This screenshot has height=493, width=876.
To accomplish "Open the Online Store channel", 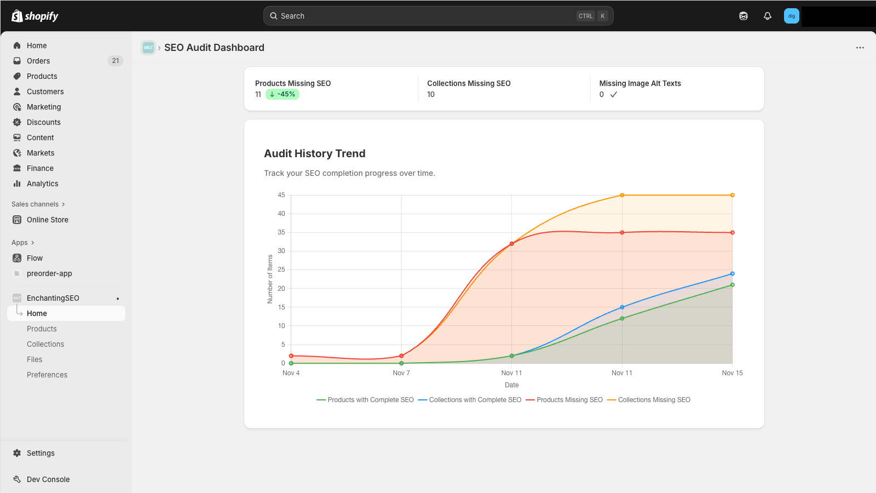I will (48, 220).
